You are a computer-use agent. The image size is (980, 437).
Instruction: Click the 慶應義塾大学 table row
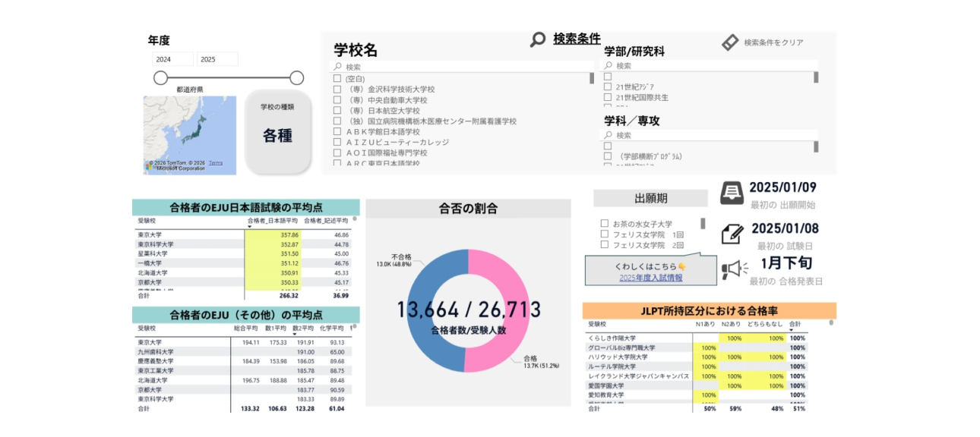243,361
